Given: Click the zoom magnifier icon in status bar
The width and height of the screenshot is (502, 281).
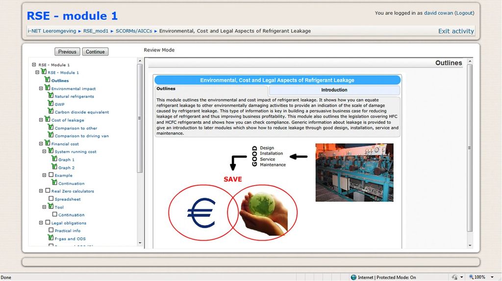Looking at the screenshot, I should click(471, 278).
